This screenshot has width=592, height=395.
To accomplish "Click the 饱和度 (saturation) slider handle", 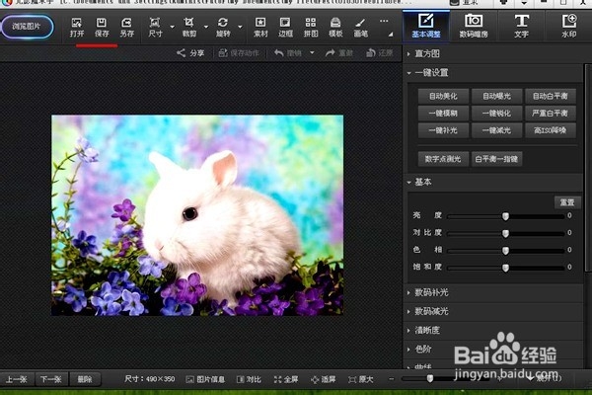I will point(505,268).
